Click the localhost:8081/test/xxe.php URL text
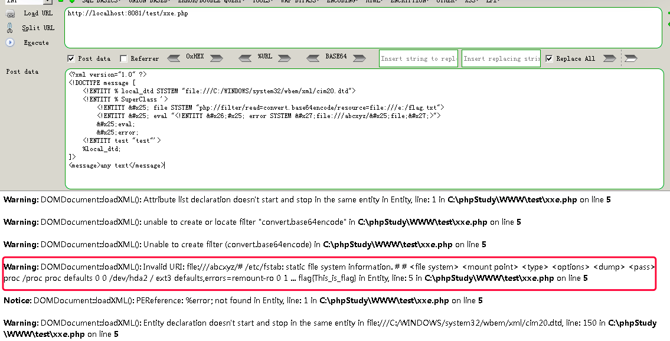Screen dimensions: 670x341 pos(128,13)
